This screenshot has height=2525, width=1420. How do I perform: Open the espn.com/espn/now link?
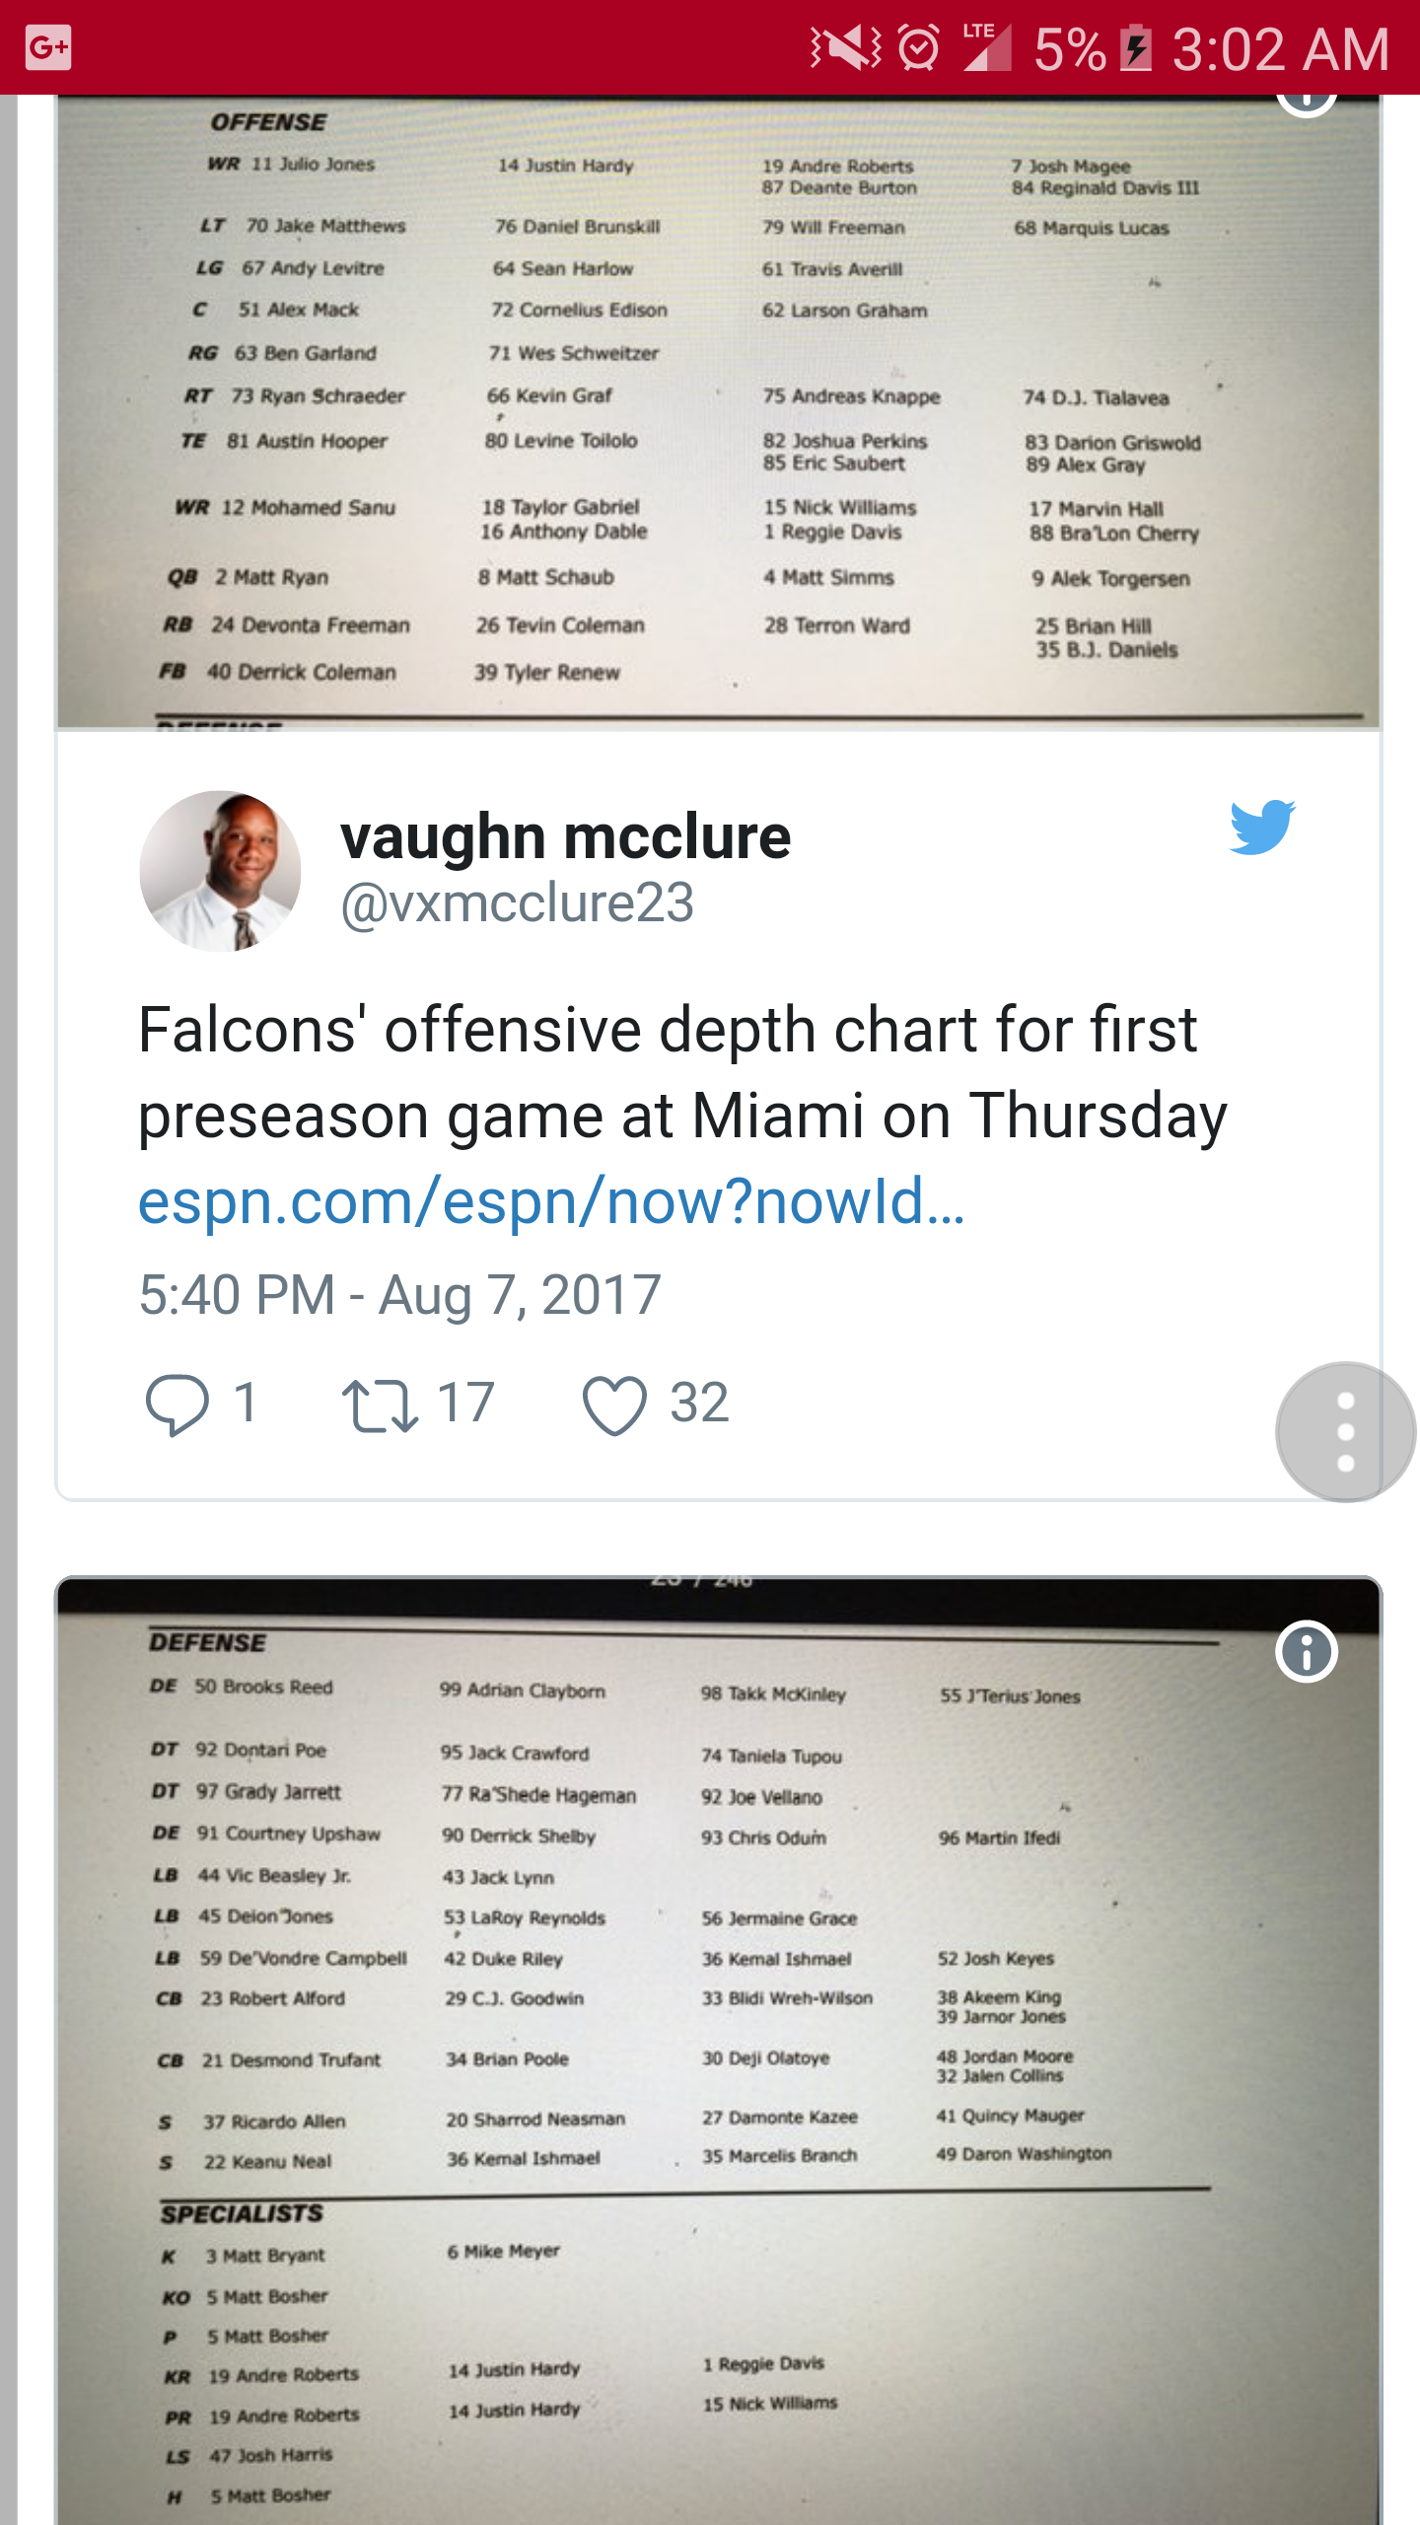[551, 1201]
